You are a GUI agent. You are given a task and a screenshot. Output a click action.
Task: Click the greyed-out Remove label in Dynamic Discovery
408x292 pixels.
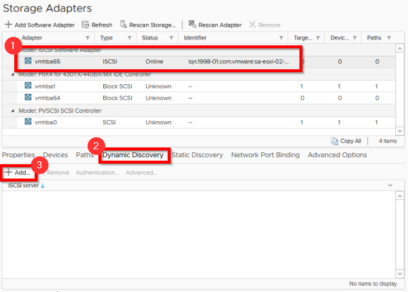[58, 173]
